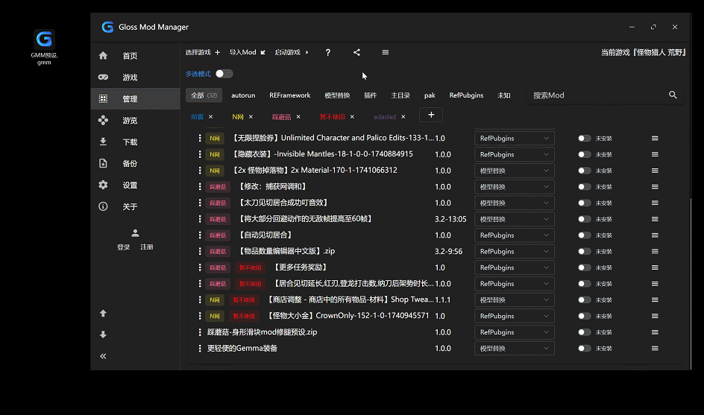Click the 导入Mod import button

point(248,52)
